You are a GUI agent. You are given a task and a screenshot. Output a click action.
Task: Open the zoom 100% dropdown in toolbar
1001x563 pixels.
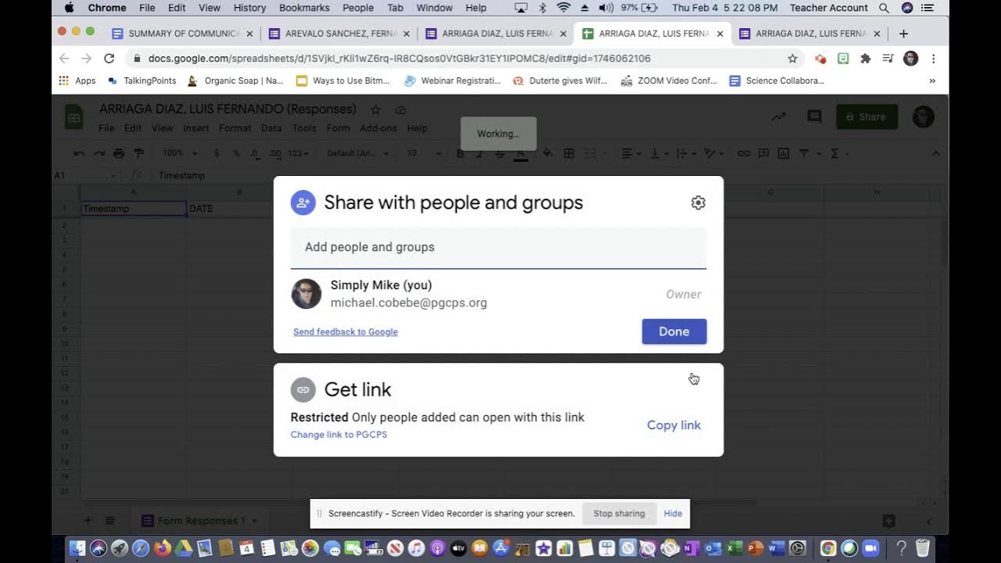click(180, 153)
